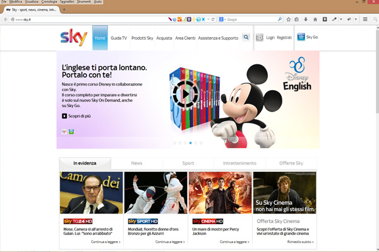Viewport: 379px width, 252px height.
Task: Open the Percy Jackson movie thumbnail
Action: tap(220, 193)
